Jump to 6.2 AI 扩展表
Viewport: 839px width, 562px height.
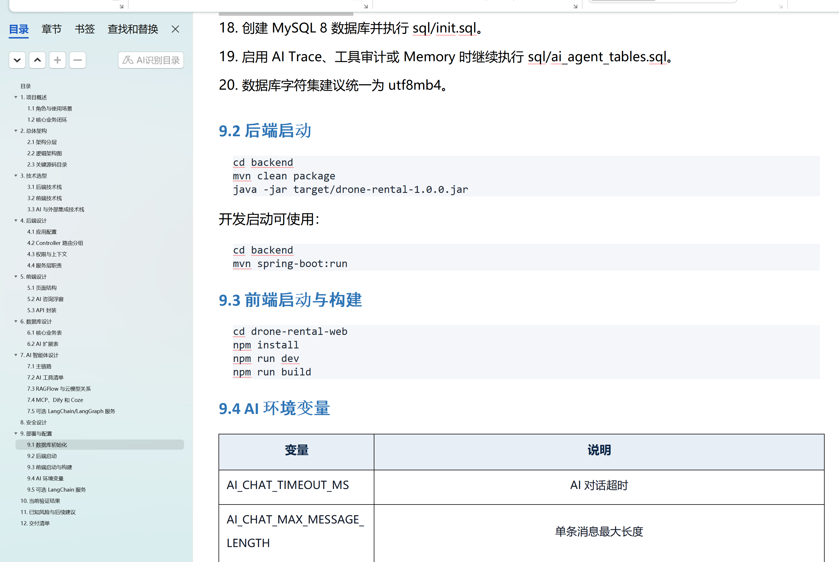click(43, 344)
